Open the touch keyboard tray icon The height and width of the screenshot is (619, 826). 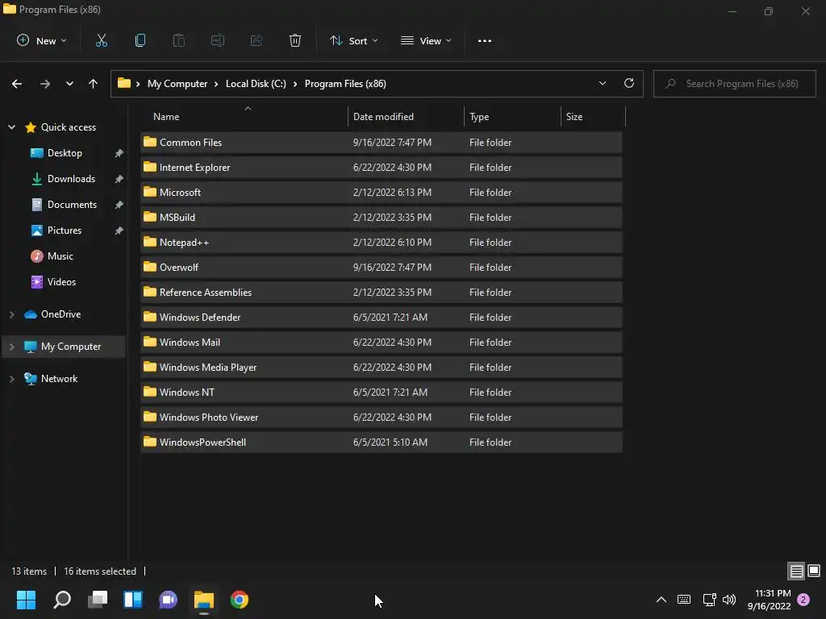tap(684, 600)
